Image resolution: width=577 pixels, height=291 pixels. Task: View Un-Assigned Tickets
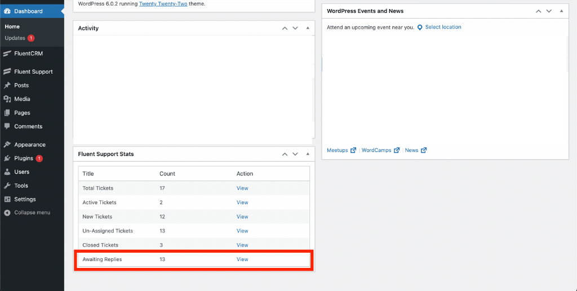click(x=242, y=231)
